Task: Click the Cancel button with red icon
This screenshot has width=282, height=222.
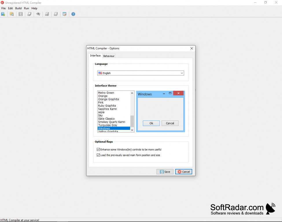Action: (x=184, y=172)
